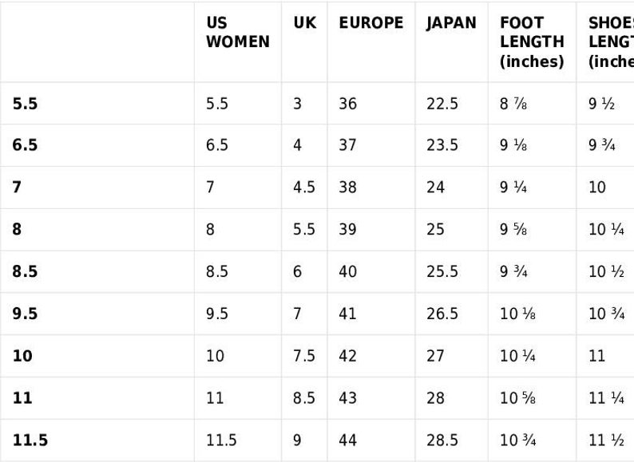Click foot length 8 ⅞ cell
Image resolution: width=634 pixels, height=462 pixels.
(x=513, y=104)
